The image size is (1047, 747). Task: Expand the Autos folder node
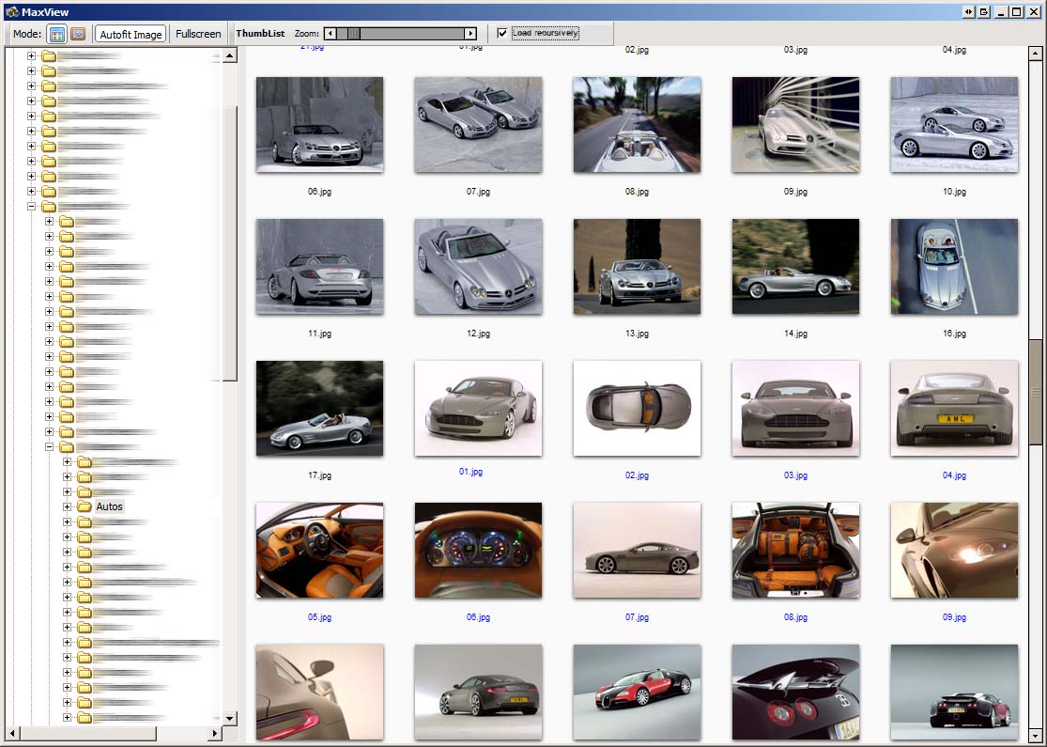point(67,506)
